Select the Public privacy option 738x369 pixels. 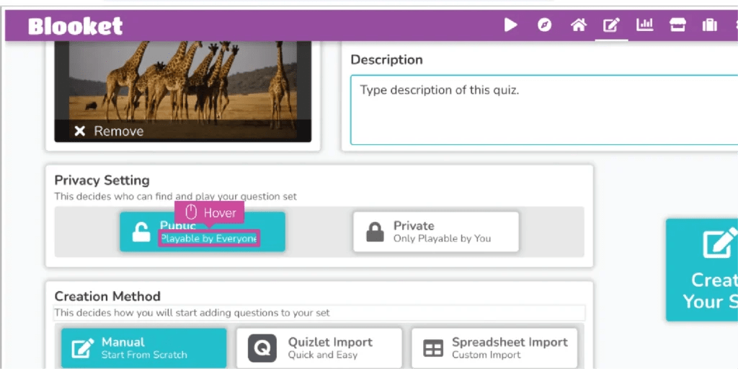pos(203,231)
